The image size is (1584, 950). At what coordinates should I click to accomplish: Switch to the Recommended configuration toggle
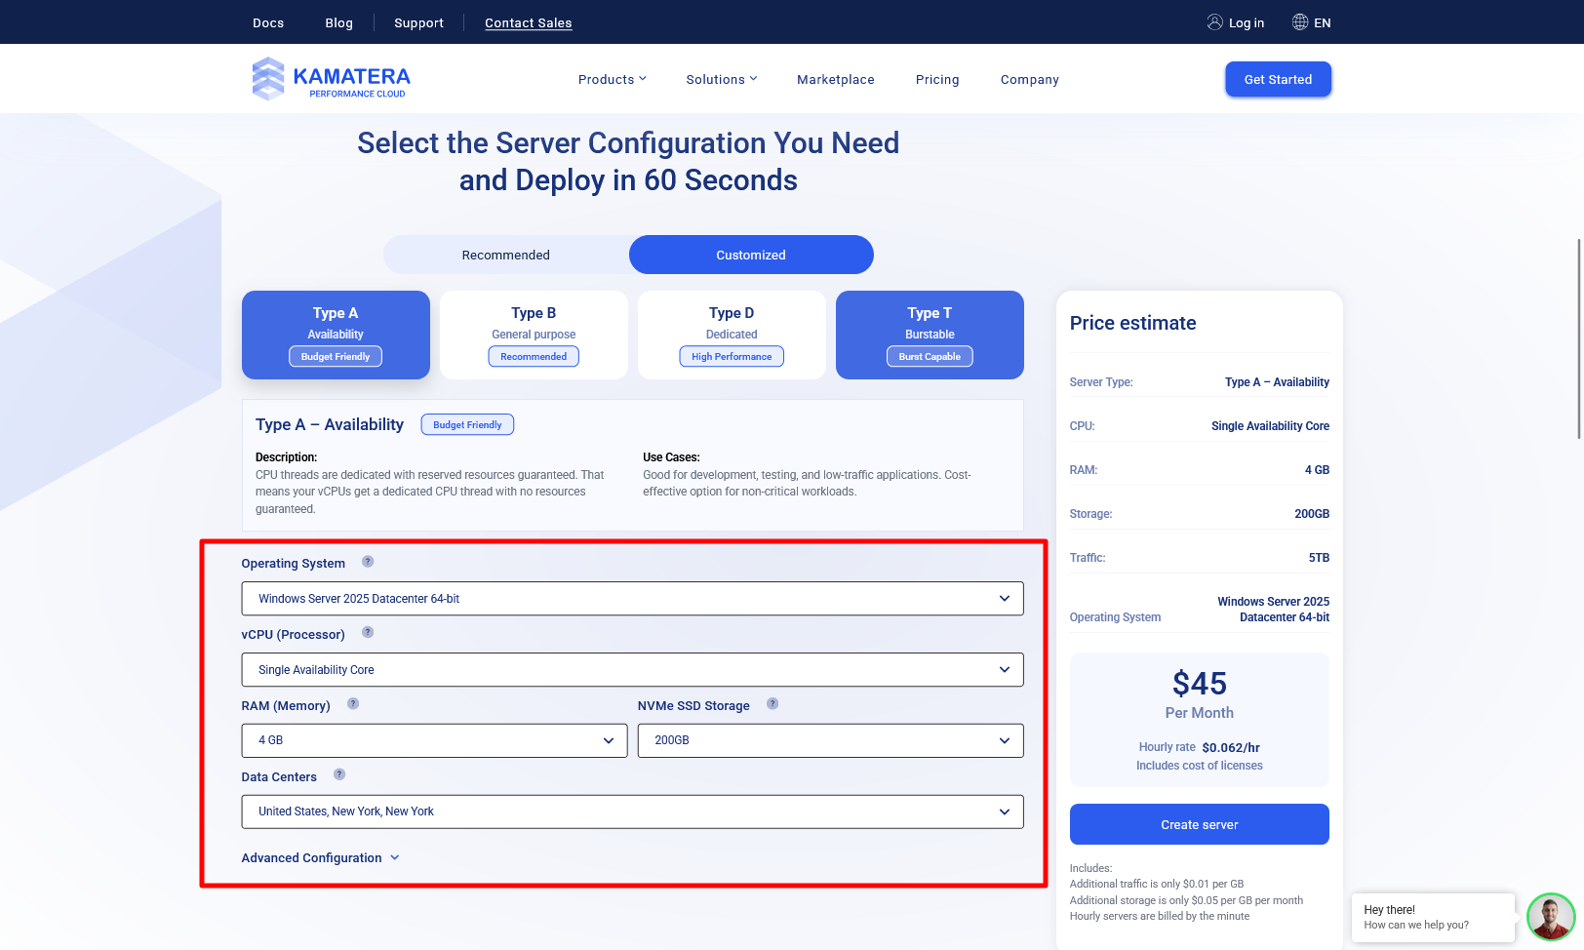coord(506,255)
